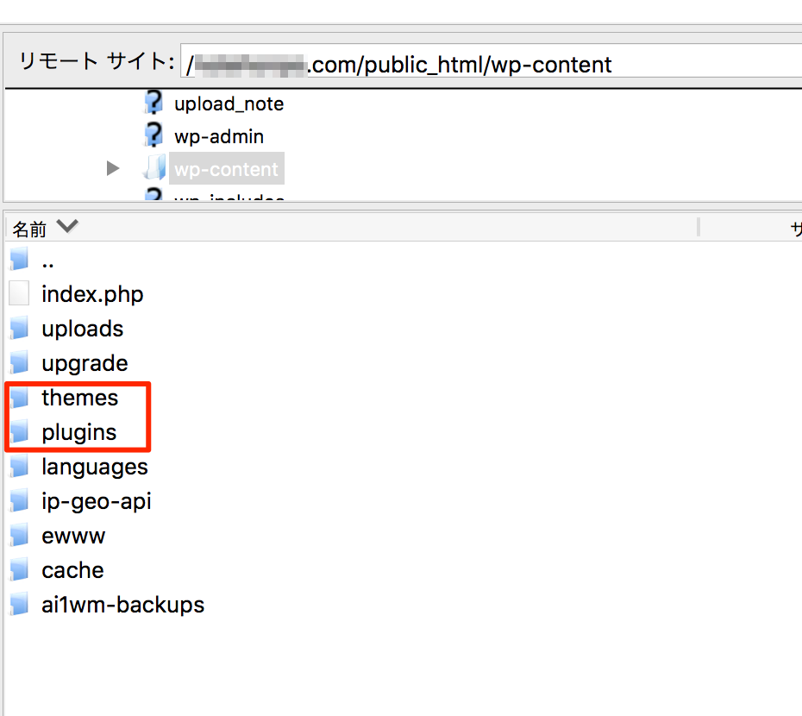Screen dimensions: 802x716
Task: Select the cache folder entry
Action: click(72, 570)
